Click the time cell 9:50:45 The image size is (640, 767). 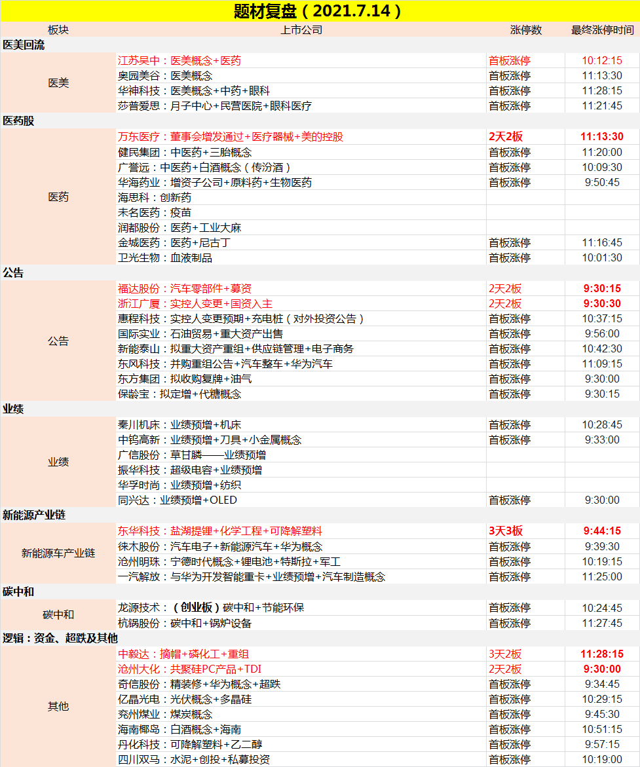[602, 183]
